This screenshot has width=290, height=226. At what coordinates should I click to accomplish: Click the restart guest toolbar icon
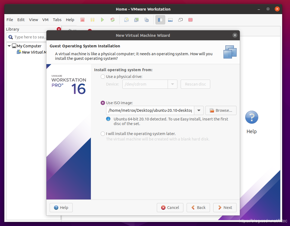pos(113,20)
